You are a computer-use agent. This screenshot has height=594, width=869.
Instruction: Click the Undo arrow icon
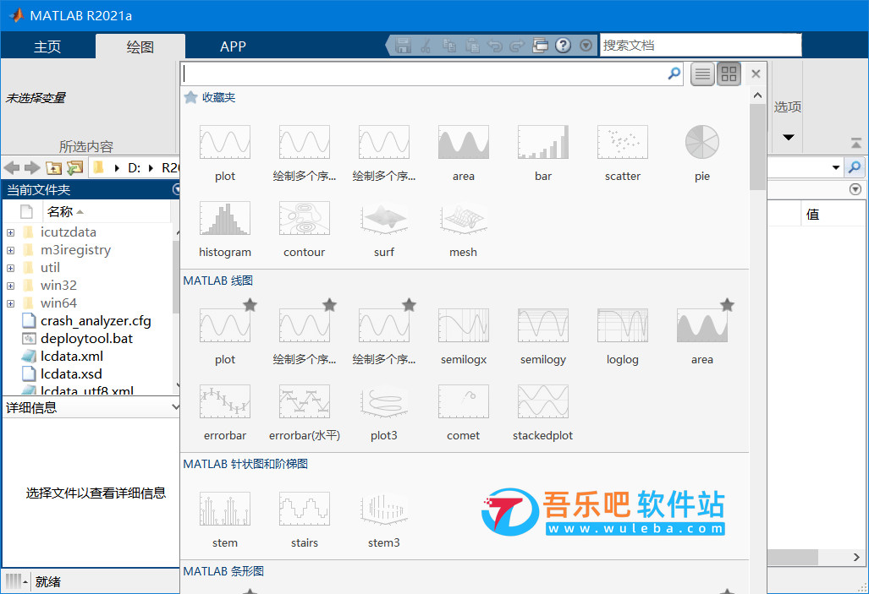pos(494,46)
